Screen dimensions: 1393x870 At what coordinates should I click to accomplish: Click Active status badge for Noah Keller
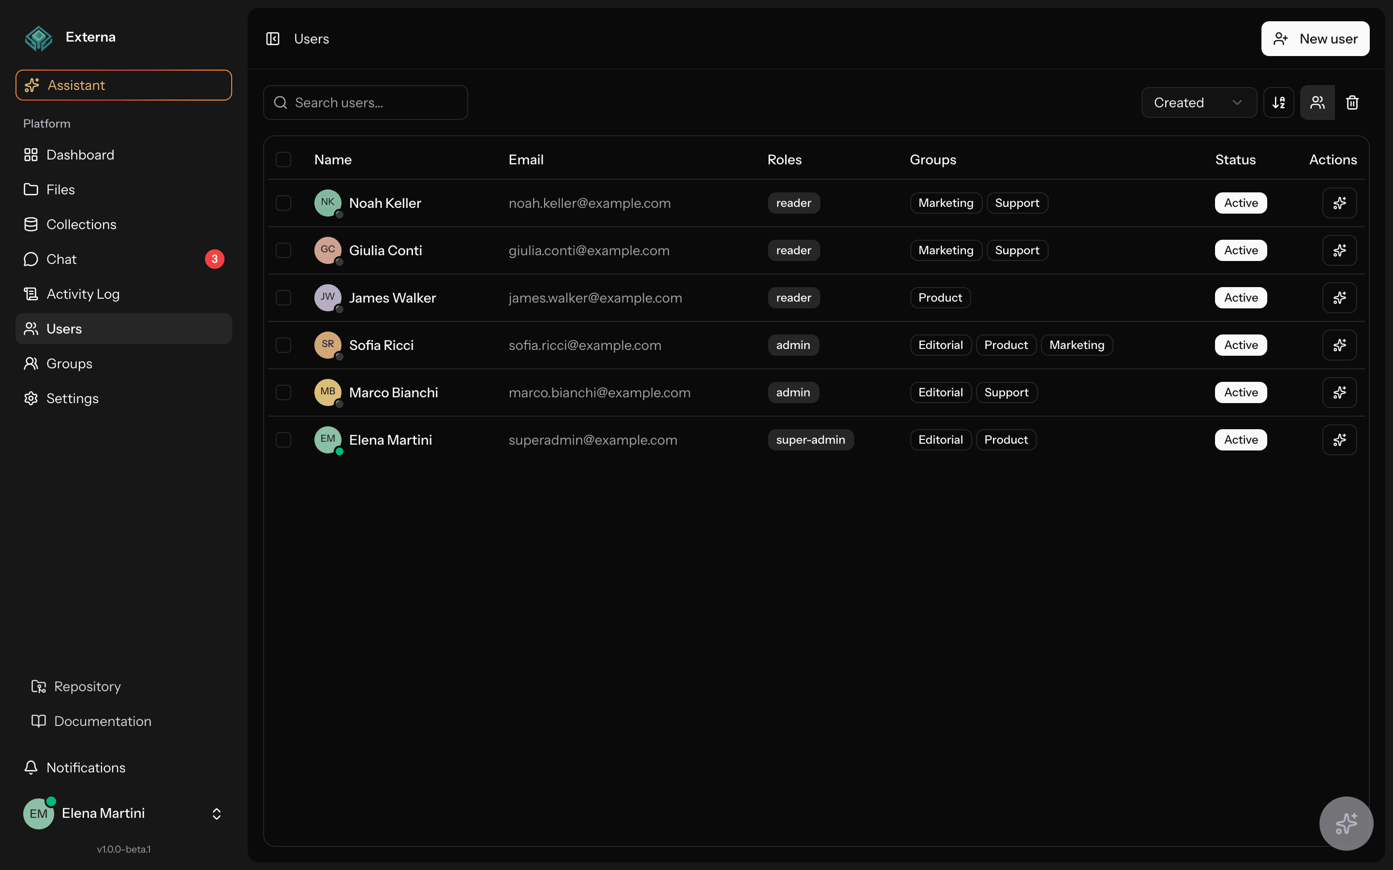click(x=1241, y=203)
